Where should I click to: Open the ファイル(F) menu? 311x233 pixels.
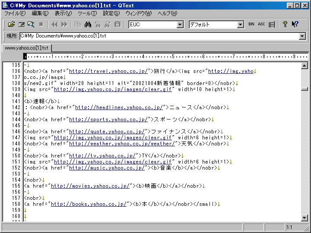[x=15, y=13]
